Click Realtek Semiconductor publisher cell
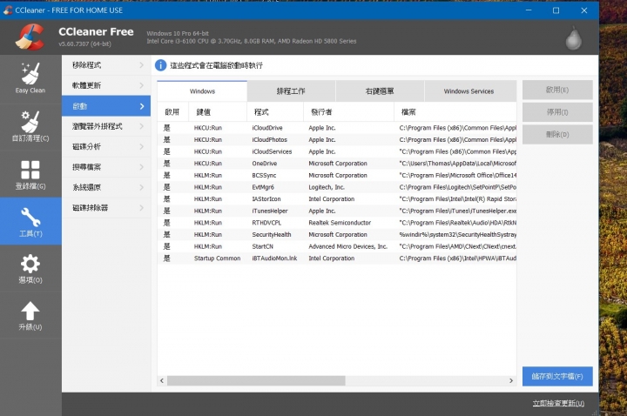 pyautogui.click(x=340, y=223)
